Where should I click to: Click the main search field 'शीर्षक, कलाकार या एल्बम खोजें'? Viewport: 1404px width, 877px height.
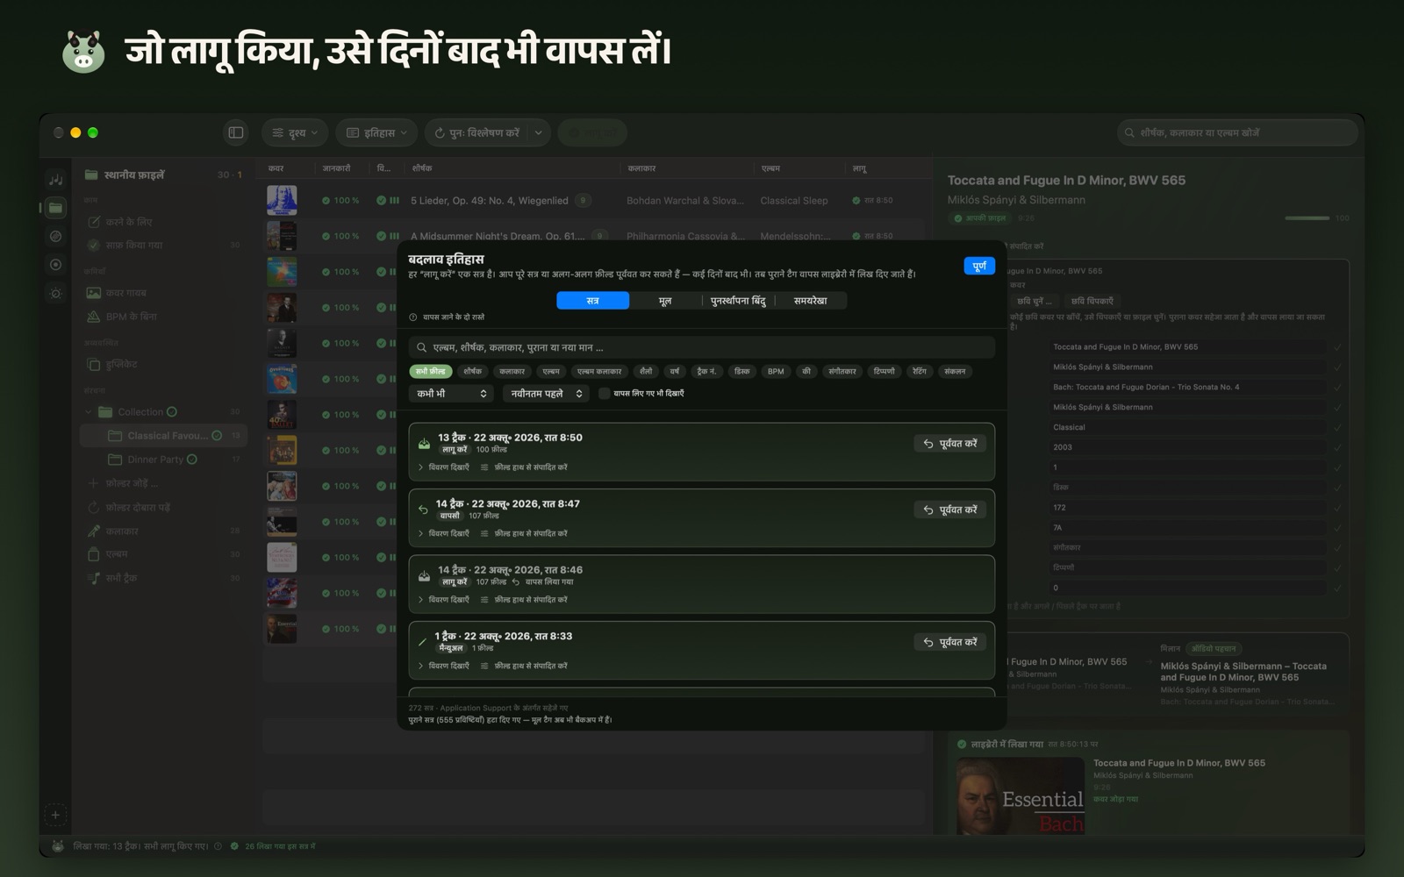pos(1237,132)
